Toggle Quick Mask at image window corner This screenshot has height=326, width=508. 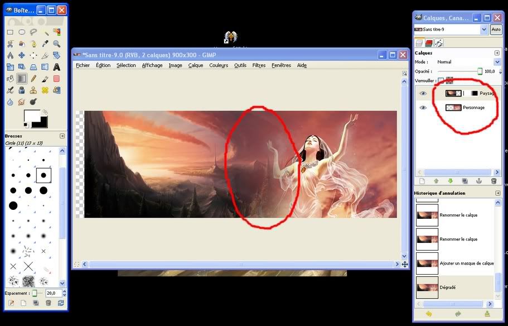click(x=77, y=265)
